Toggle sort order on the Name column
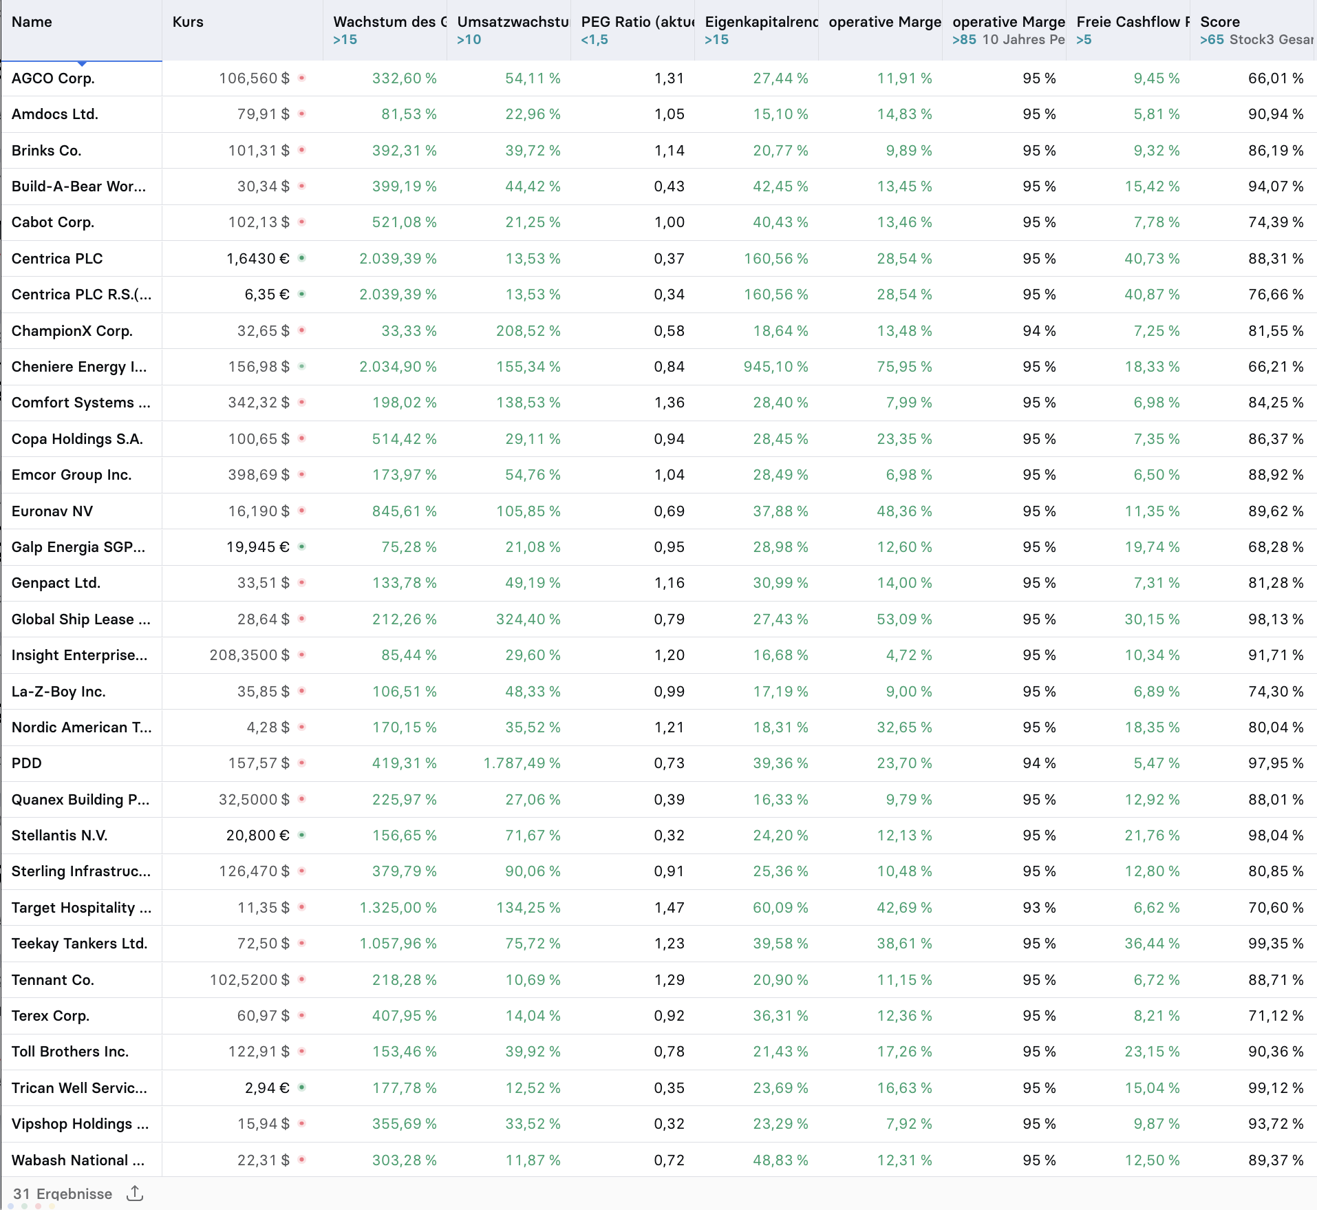Screen dimensions: 1317x1210 (31, 21)
